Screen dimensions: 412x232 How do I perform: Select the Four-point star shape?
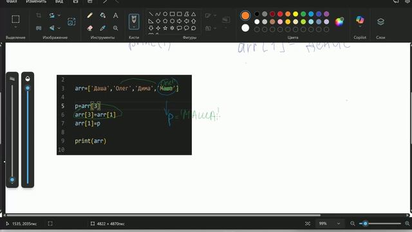click(x=158, y=28)
